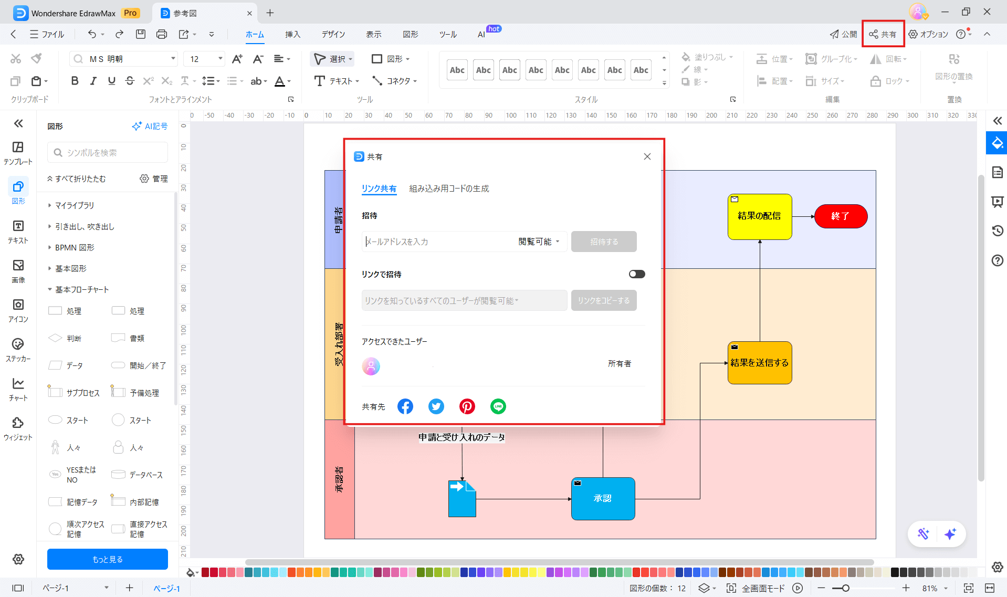Image resolution: width=1007 pixels, height=597 pixels.
Task: Share diagram via Facebook icon
Action: 405,406
